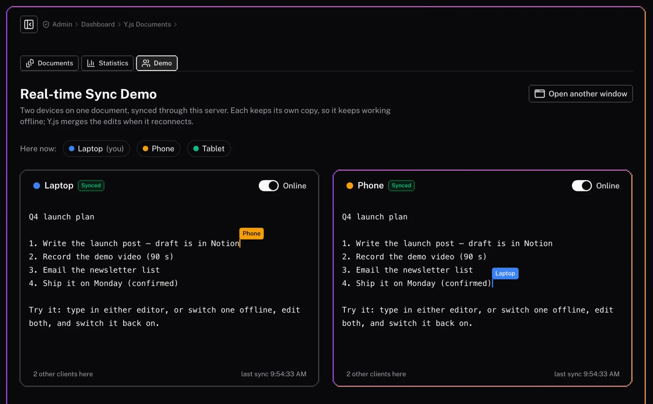Click the blue dot beside Laptop panel title
The image size is (653, 404).
coord(37,186)
